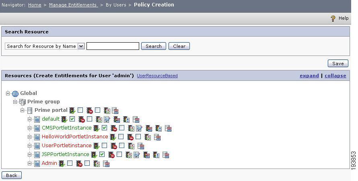Click red-minus traffic light icon in HelloWorldPortletInstance row
The height and width of the screenshot is (181, 358).
[x=130, y=137]
